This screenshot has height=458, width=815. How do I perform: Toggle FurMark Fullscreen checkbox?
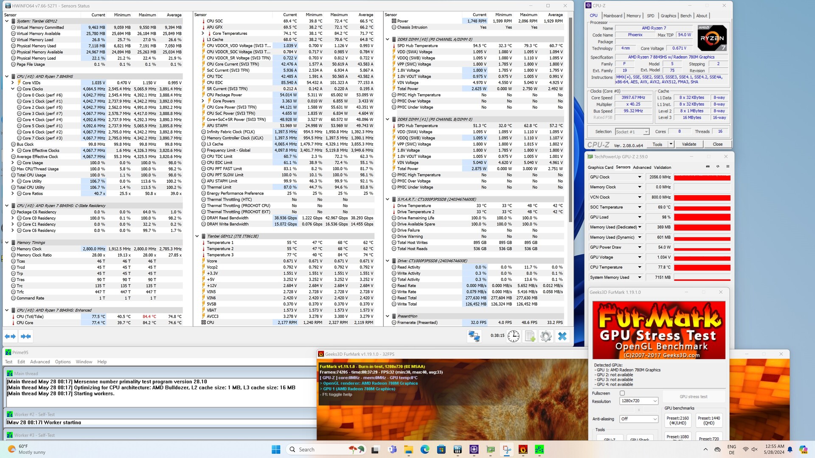pyautogui.click(x=622, y=394)
